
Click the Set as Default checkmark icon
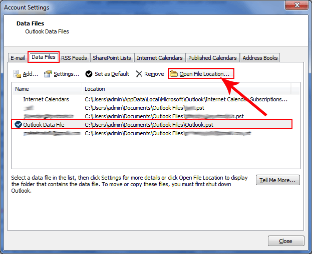click(x=89, y=74)
